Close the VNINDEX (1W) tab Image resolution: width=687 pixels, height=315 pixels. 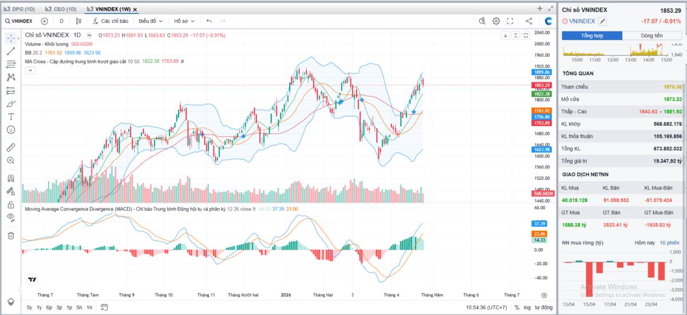pos(135,9)
